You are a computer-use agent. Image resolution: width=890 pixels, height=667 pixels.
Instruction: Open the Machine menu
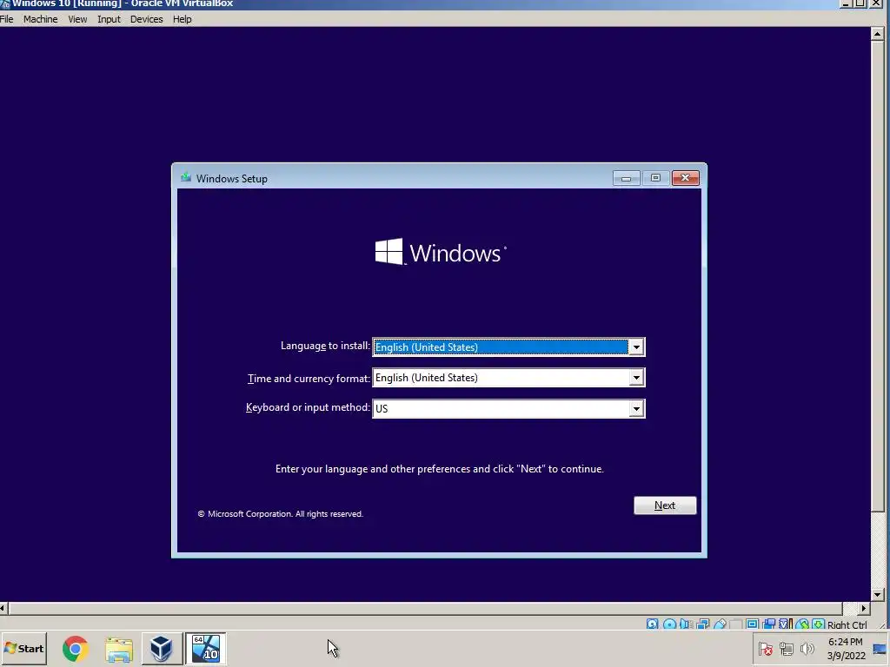pyautogui.click(x=40, y=19)
